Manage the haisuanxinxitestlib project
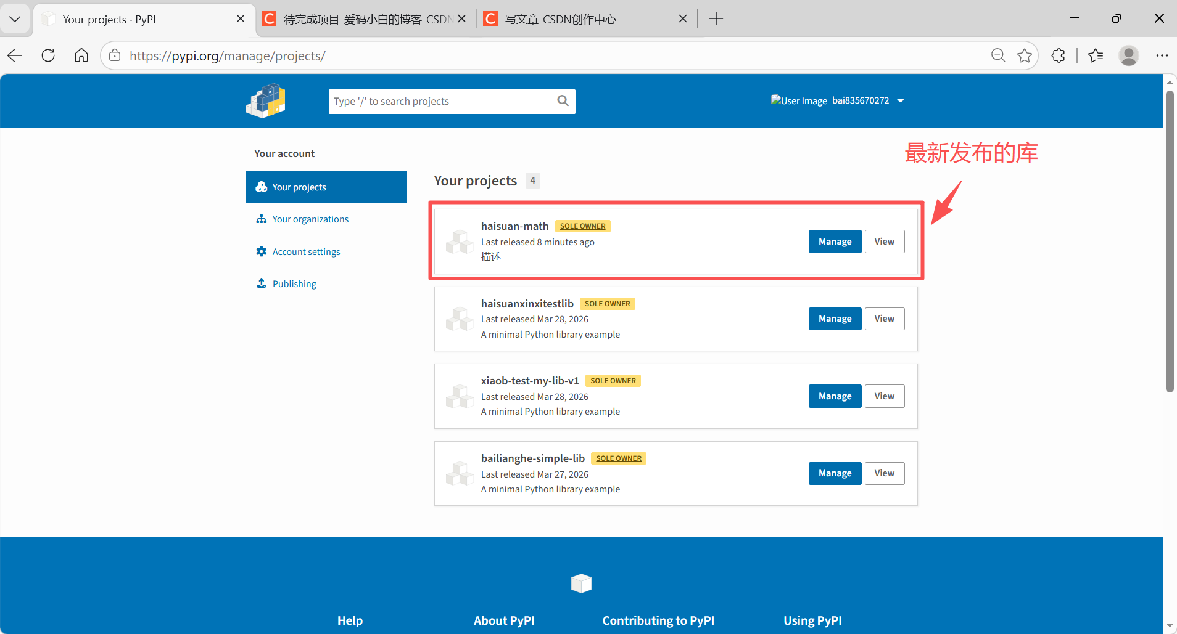The width and height of the screenshot is (1177, 634). 835,319
